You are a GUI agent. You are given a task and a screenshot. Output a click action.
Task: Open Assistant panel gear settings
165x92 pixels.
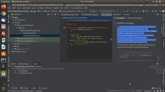coord(158,14)
